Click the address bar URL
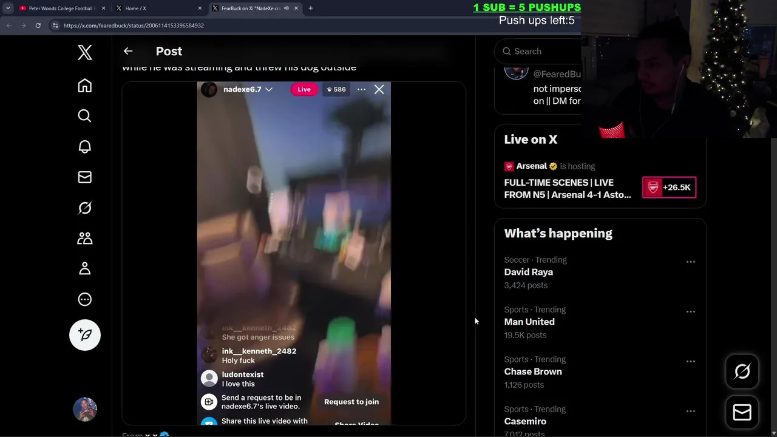This screenshot has width=777, height=437. click(x=134, y=25)
